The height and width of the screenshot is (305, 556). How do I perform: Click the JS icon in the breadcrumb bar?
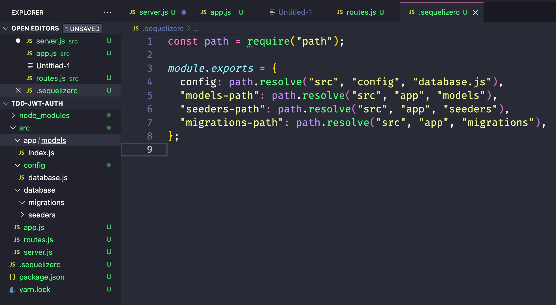(x=136, y=28)
